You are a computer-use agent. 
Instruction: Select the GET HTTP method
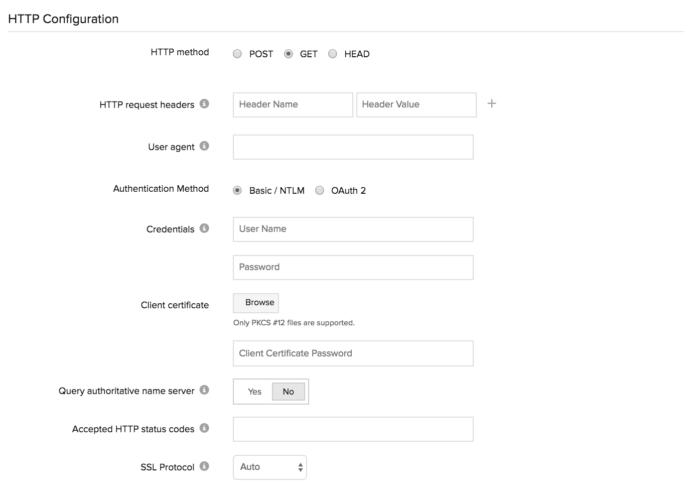click(x=289, y=54)
